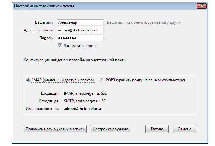Click the Пароль: label
The width and height of the screenshot is (215, 146).
point(46,38)
